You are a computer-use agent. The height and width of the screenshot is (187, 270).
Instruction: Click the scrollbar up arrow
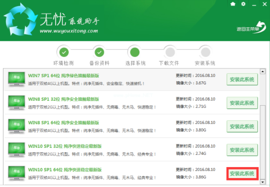pyautogui.click(x=262, y=71)
